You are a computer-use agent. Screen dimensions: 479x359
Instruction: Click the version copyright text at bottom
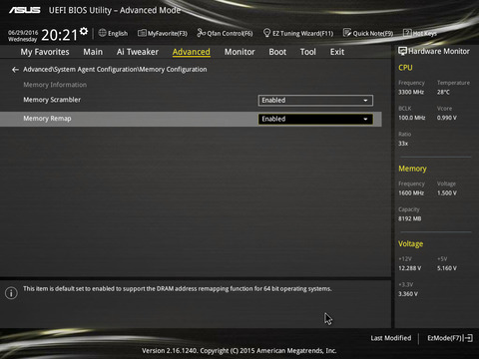(x=239, y=351)
